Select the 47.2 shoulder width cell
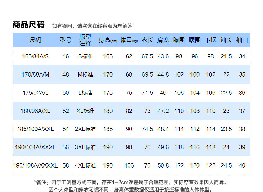The image size is (263, 192). pos(163,111)
